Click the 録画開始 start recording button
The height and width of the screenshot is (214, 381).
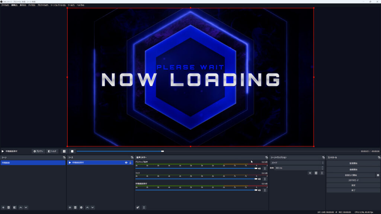(x=353, y=169)
